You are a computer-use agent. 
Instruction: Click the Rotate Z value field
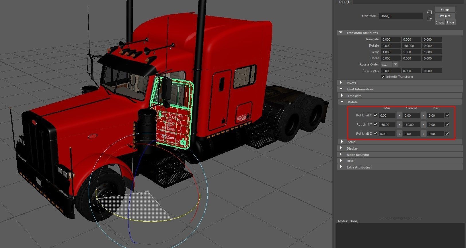[432, 46]
